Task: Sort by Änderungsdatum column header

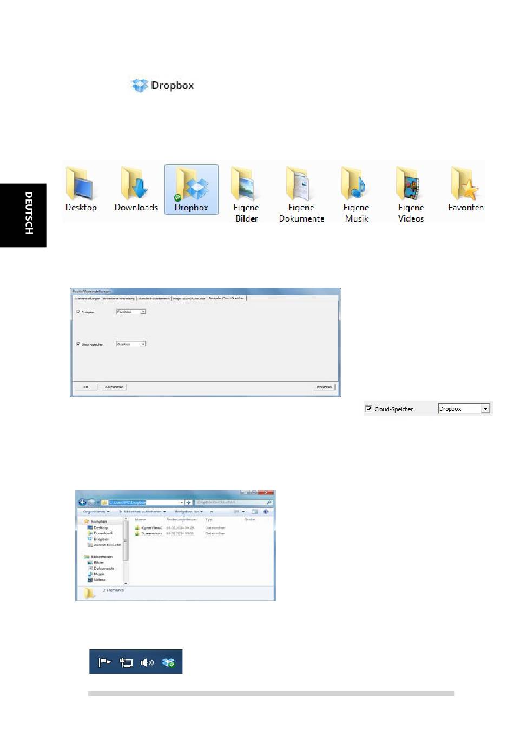Action: 181,519
